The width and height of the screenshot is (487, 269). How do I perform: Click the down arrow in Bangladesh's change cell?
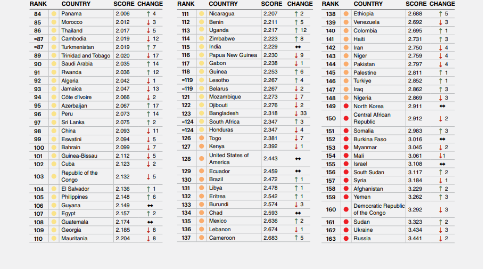click(297, 113)
